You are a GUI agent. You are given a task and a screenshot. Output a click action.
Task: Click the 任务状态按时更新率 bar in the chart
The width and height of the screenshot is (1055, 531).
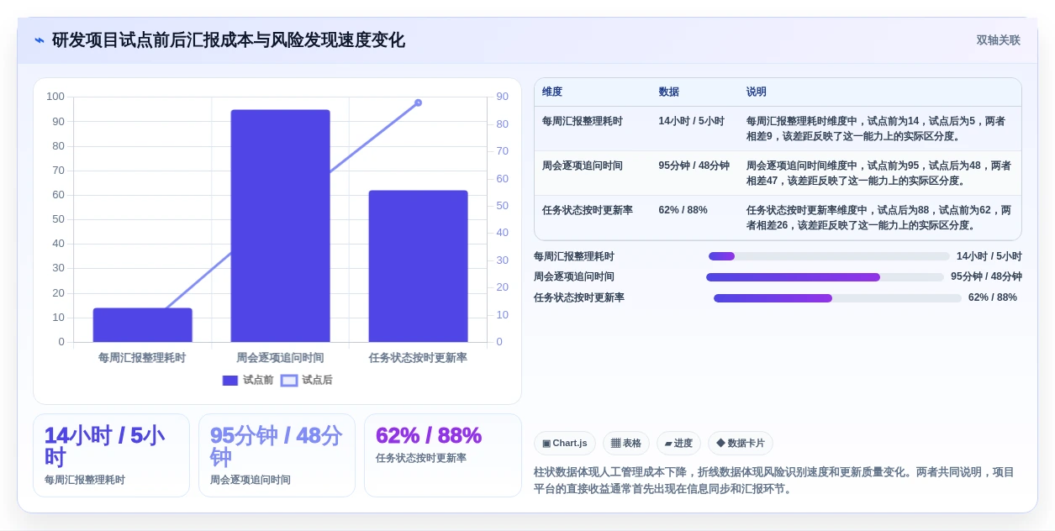tap(418, 266)
